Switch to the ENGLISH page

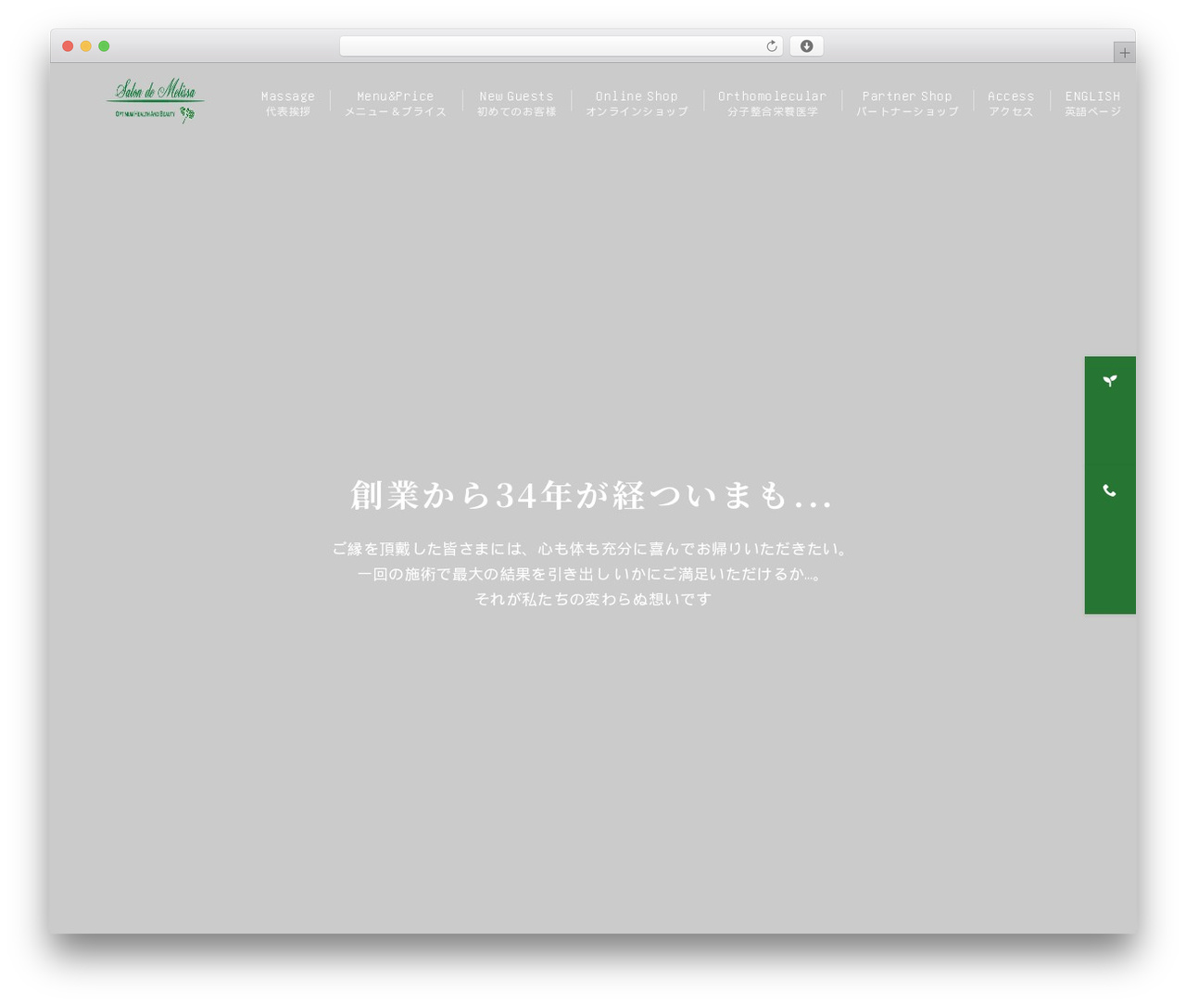(x=1092, y=103)
